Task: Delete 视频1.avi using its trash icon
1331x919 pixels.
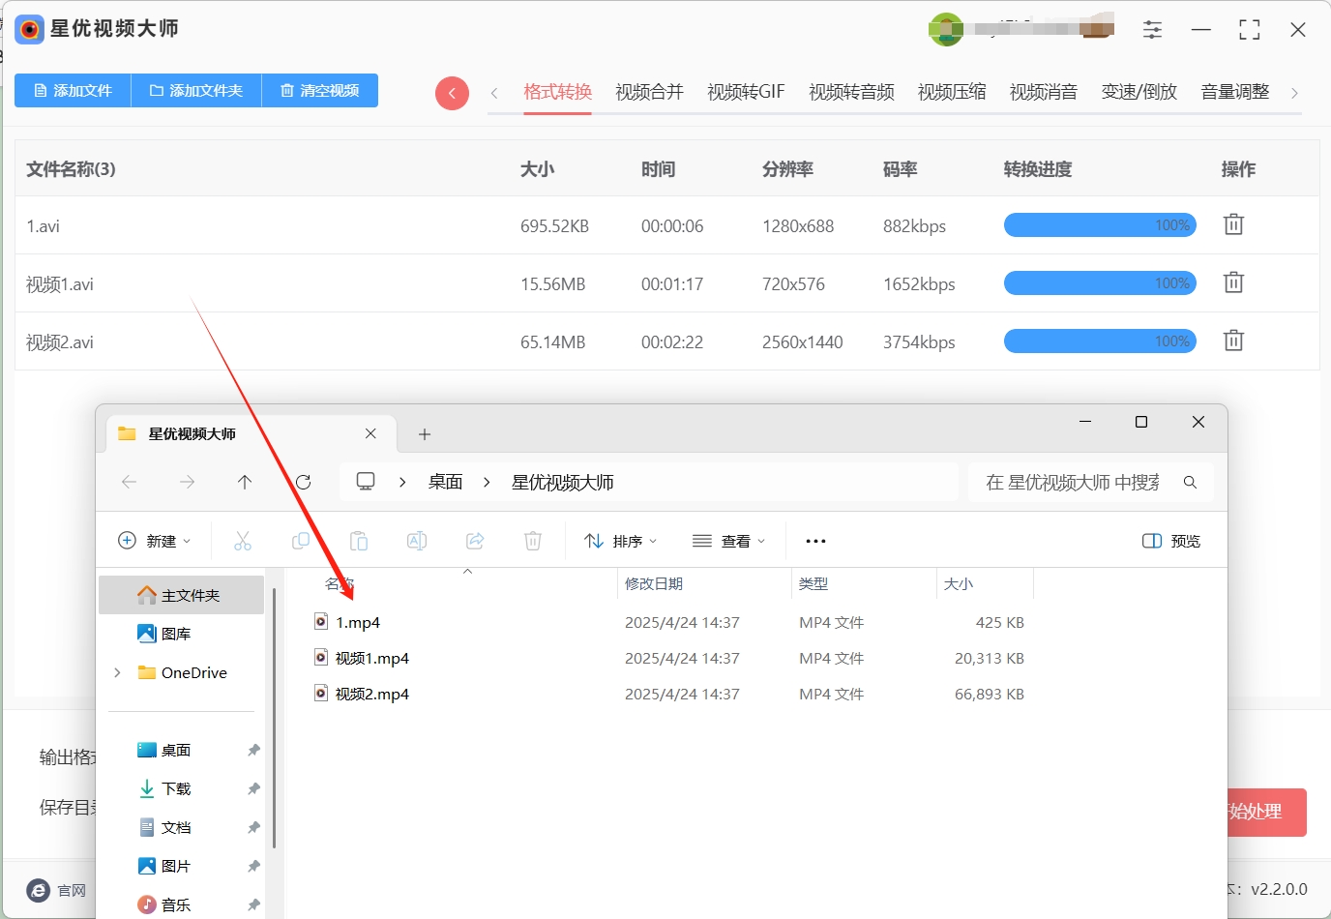Action: pyautogui.click(x=1233, y=282)
